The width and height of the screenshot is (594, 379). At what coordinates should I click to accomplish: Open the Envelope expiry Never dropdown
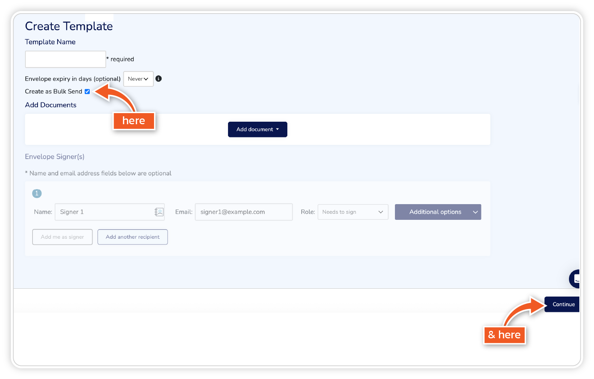pos(138,79)
